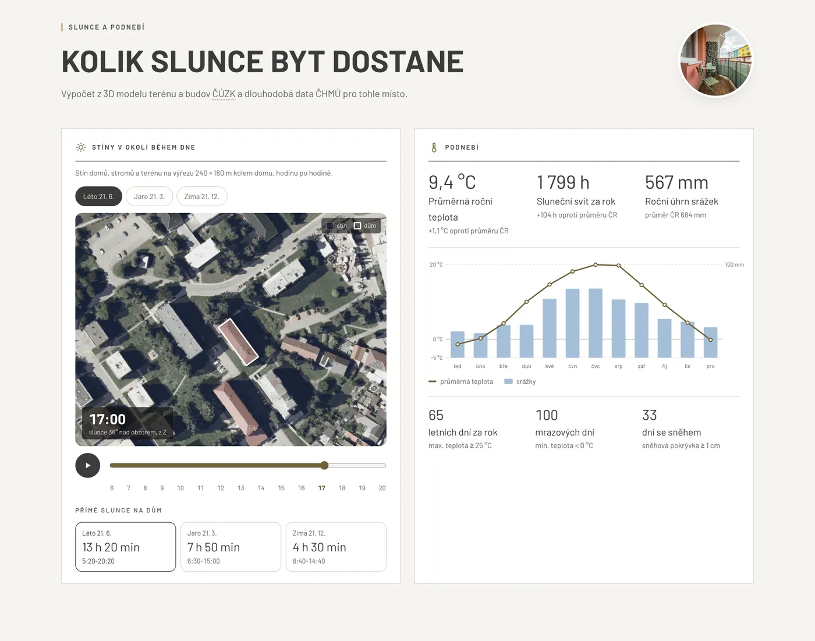Click the 1 799 h sunshine value
The width and height of the screenshot is (815, 641).
[563, 182]
